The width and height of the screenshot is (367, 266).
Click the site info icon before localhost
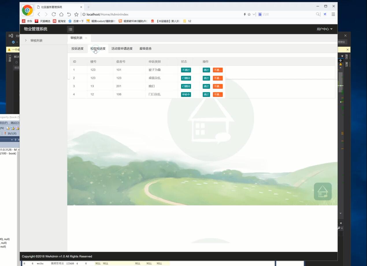click(x=84, y=14)
